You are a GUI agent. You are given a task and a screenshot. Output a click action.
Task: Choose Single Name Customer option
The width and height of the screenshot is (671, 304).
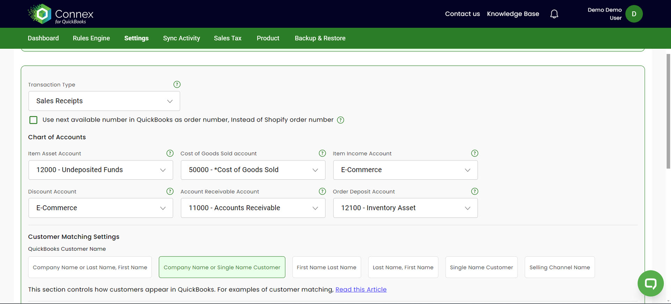point(481,267)
